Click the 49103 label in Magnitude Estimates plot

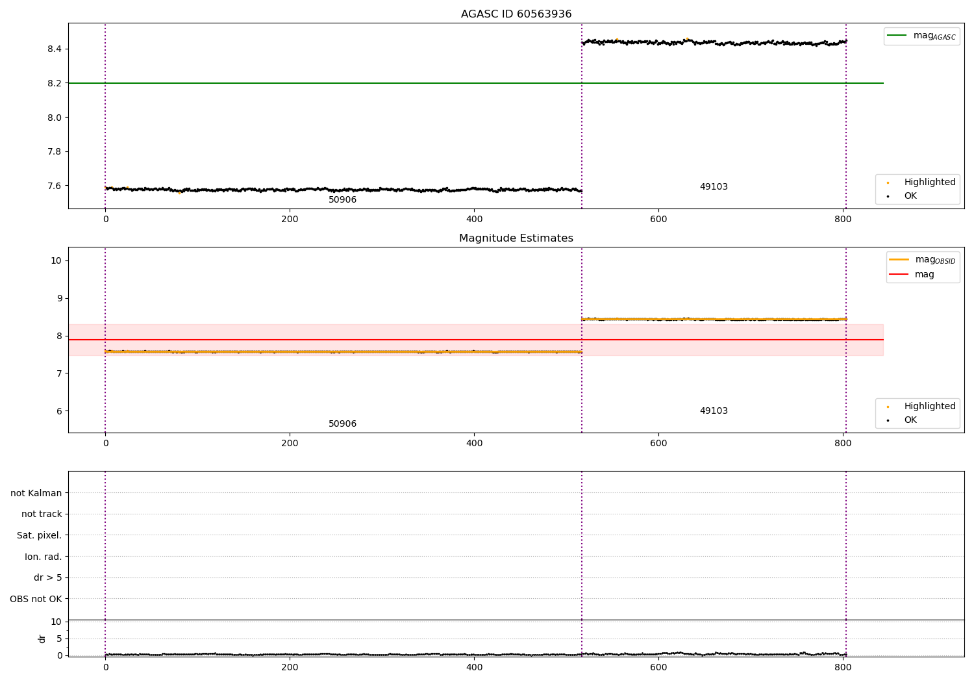[x=714, y=411]
